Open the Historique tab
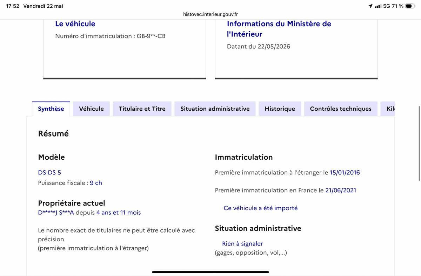421x276 pixels. (280, 109)
